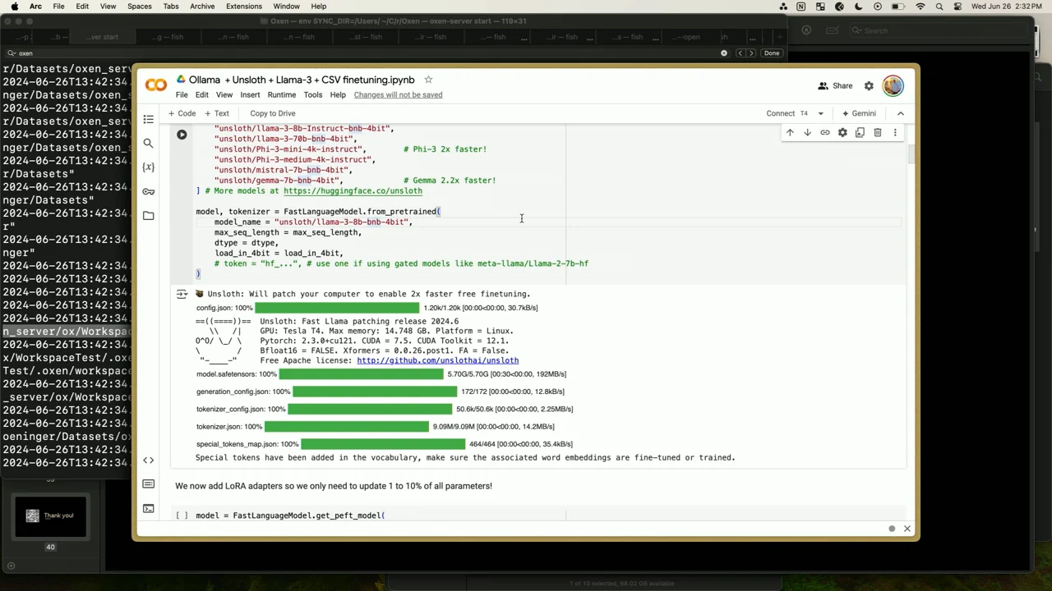The height and width of the screenshot is (591, 1052).
Task: Collapse the Colab header chevron
Action: tap(901, 113)
